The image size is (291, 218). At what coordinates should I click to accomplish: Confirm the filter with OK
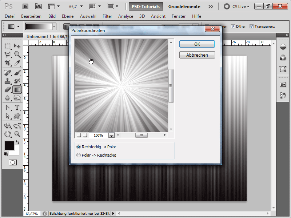(197, 44)
